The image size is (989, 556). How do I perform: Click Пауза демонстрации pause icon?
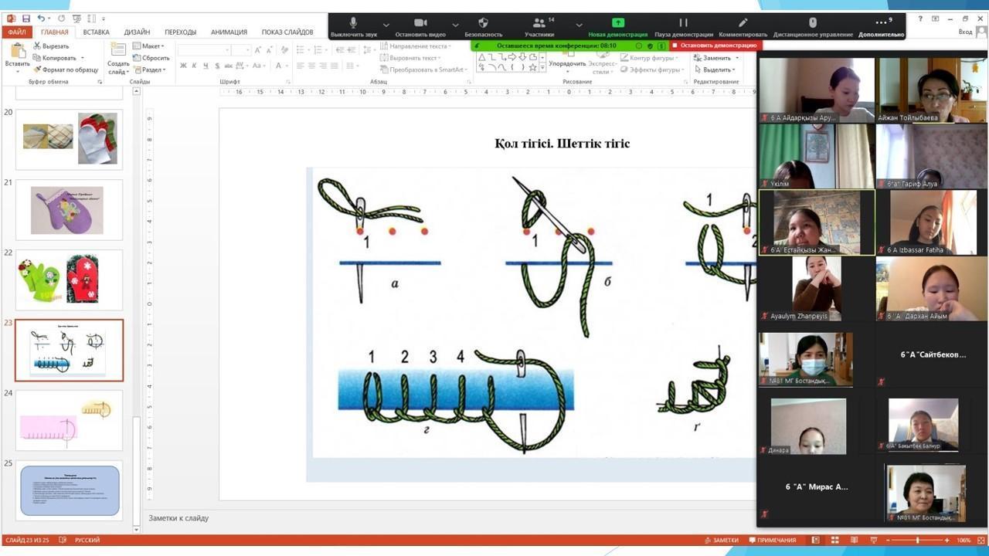point(683,24)
